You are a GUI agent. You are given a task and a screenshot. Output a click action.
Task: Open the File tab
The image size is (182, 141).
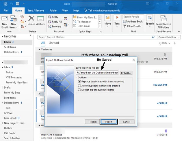[5, 11]
